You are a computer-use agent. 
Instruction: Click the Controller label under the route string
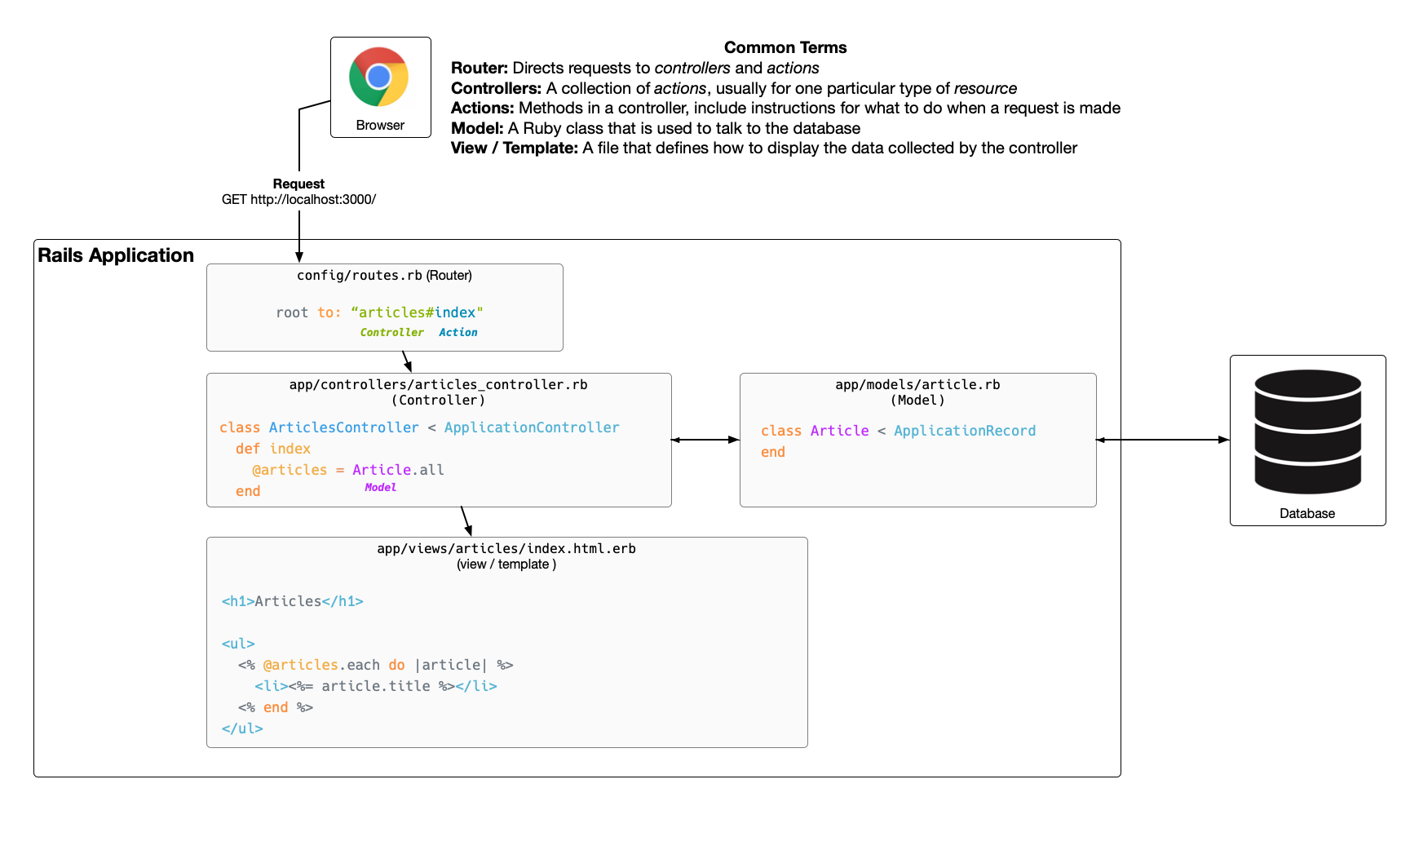[x=391, y=332]
